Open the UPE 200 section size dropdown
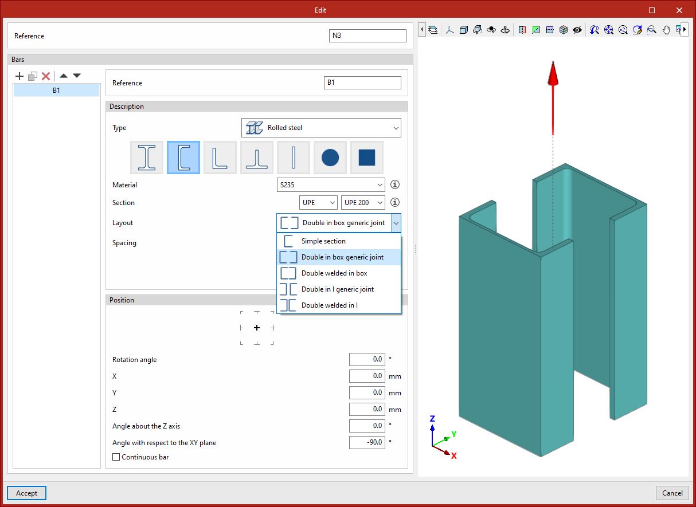The width and height of the screenshot is (696, 507). point(363,203)
